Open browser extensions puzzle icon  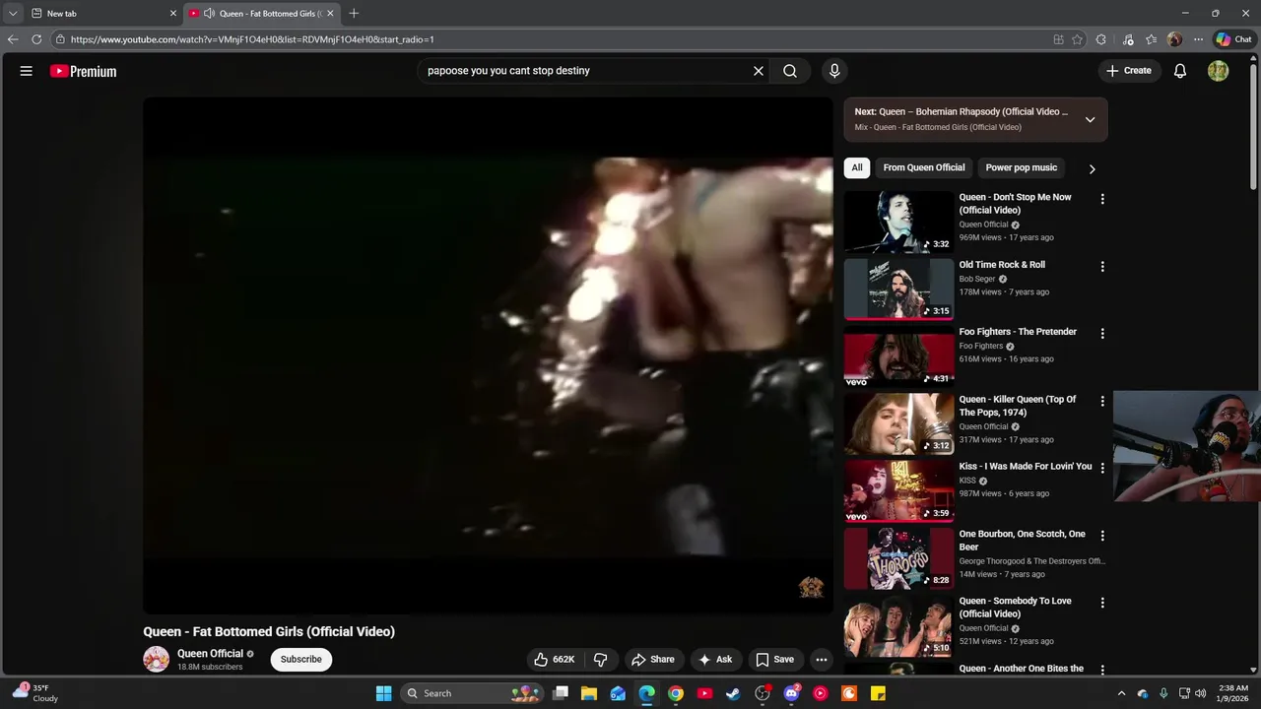pos(1100,39)
